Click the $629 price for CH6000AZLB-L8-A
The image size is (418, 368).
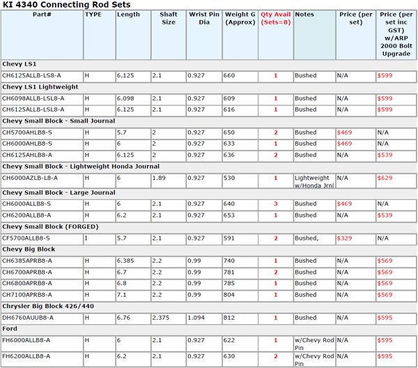[x=385, y=178]
